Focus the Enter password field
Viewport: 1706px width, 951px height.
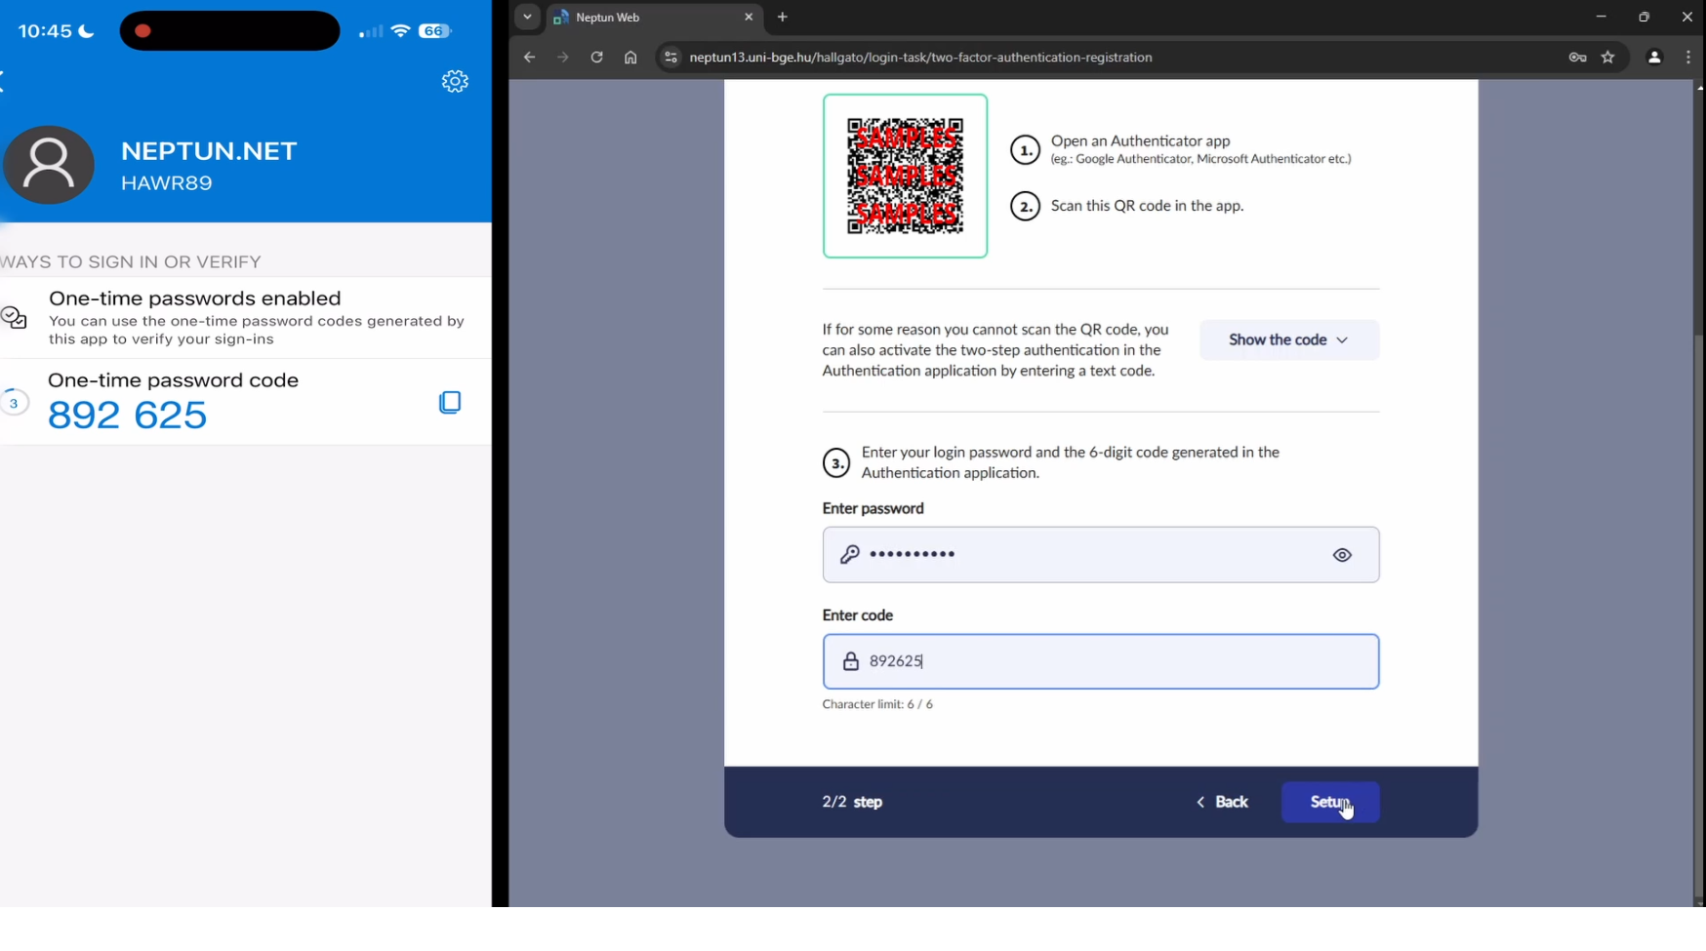1101,555
